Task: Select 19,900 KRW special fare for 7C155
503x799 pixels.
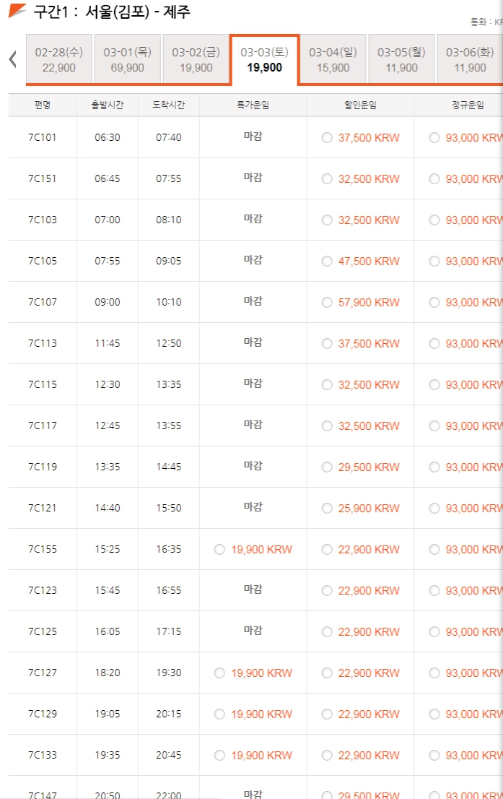Action: tap(220, 550)
